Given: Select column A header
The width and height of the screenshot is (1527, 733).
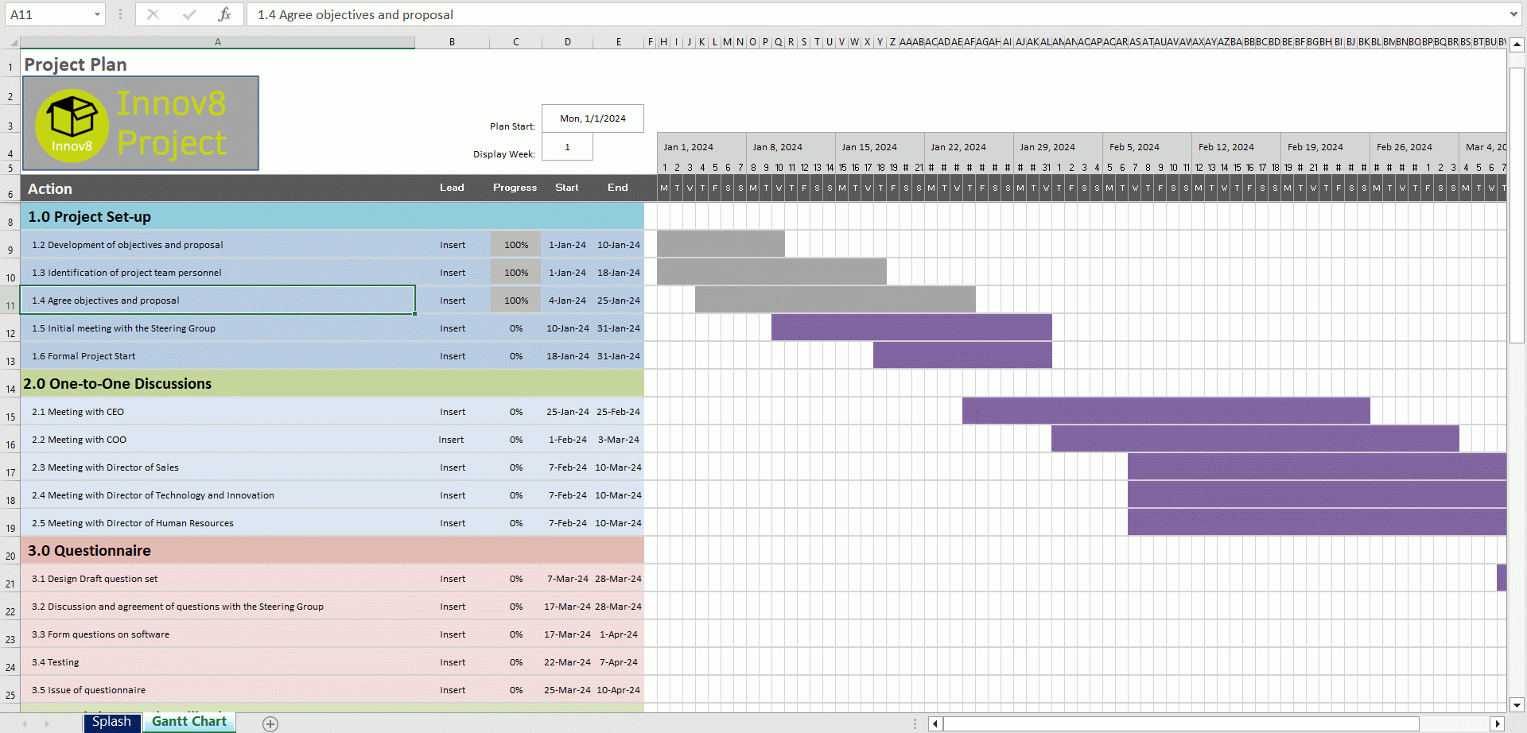Looking at the screenshot, I should pyautogui.click(x=217, y=42).
